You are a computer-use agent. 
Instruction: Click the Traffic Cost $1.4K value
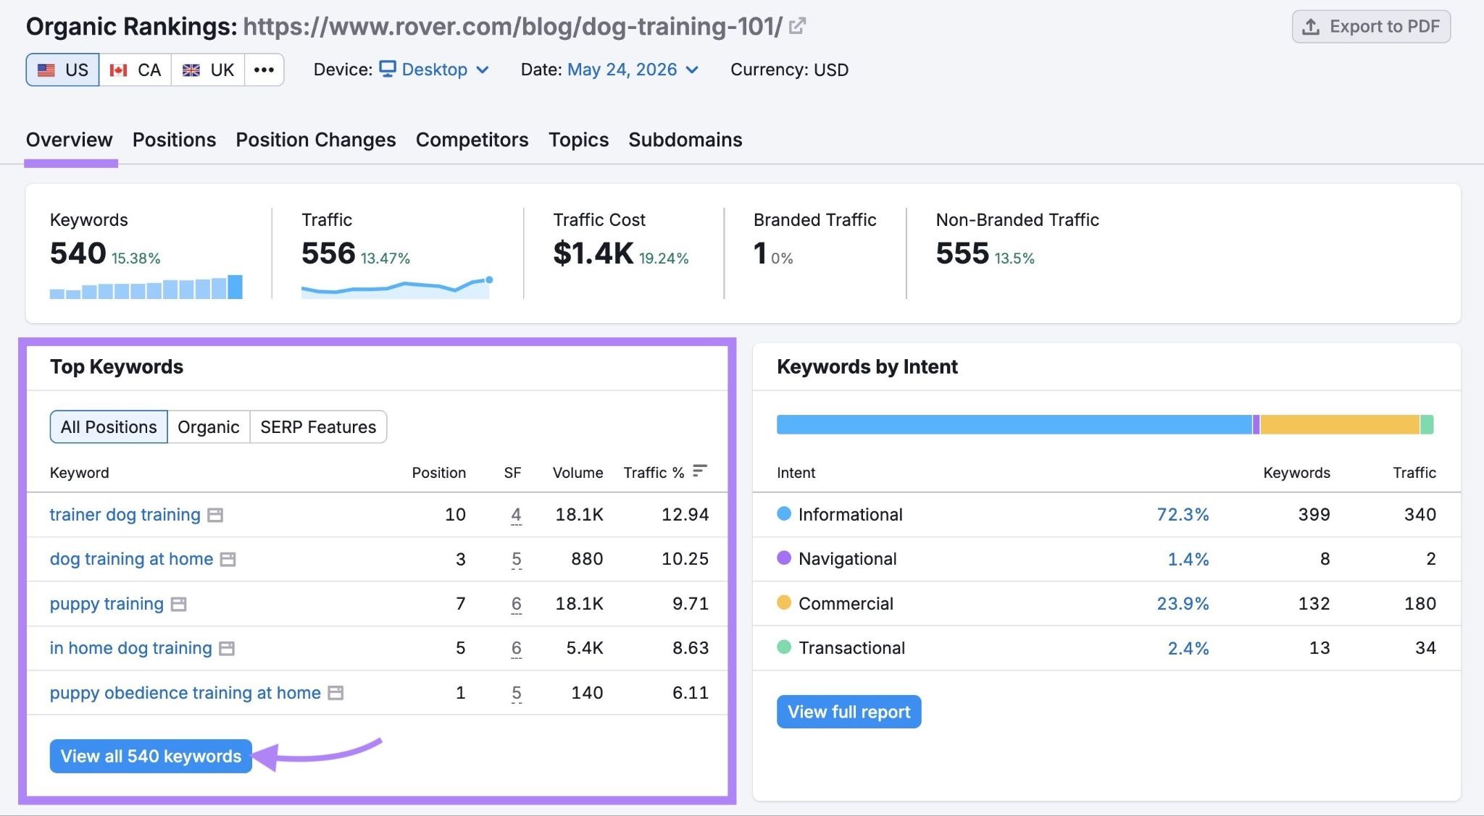coord(593,253)
